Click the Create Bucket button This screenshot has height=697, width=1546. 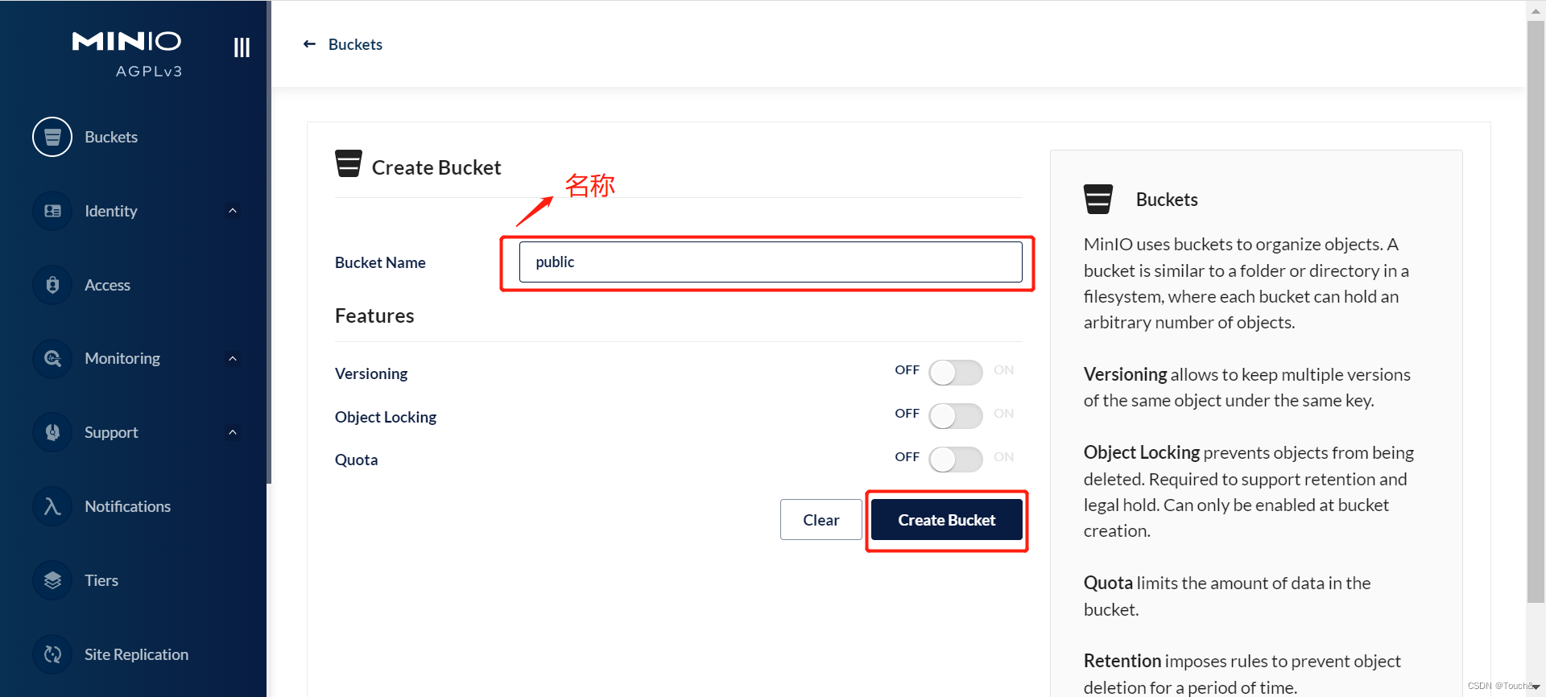point(946,520)
